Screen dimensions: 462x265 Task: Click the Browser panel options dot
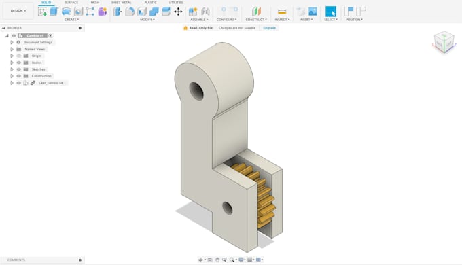coord(80,28)
